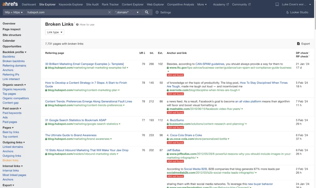The image size is (316, 188).
Task: Open Broken backlinks report
Action: pos(14,61)
